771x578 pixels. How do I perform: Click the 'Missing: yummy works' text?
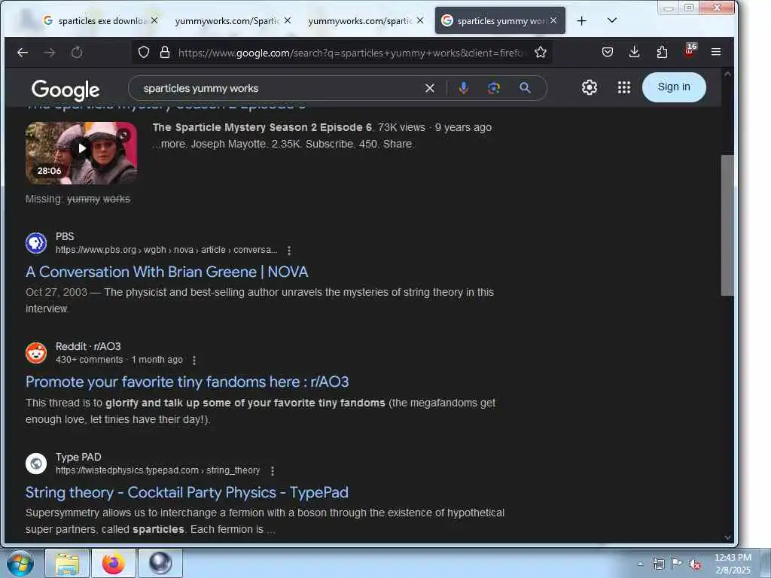(x=78, y=199)
